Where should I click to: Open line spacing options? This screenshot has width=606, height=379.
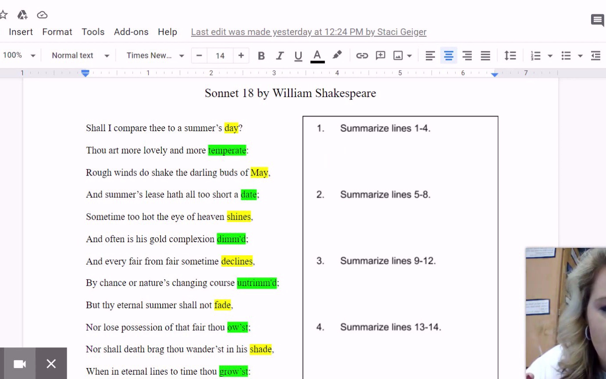[510, 56]
